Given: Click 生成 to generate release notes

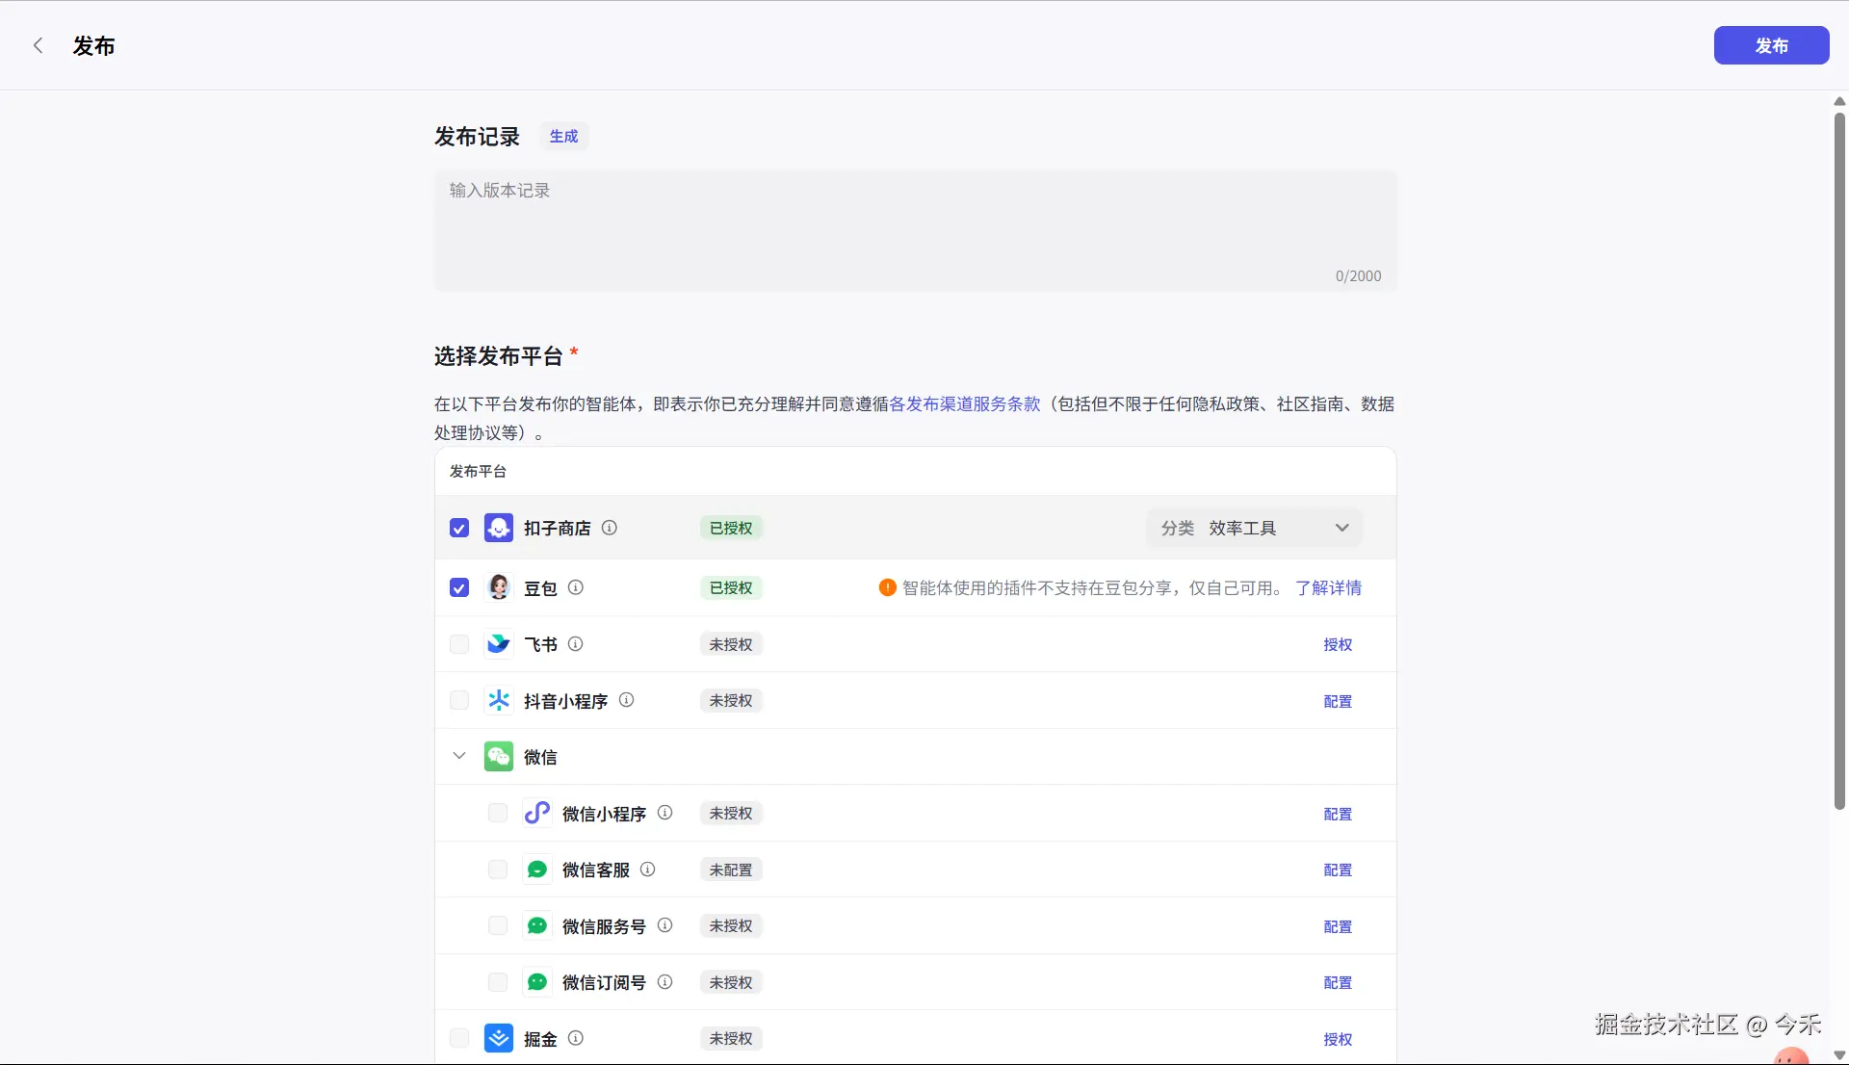Looking at the screenshot, I should (x=563, y=136).
